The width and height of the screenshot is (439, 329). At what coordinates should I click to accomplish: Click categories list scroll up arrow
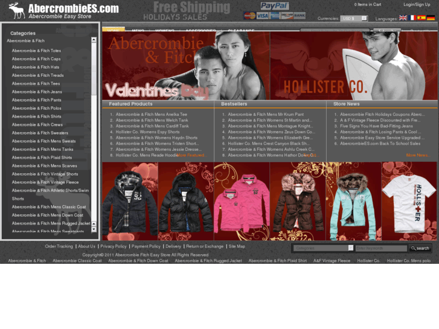94,40
